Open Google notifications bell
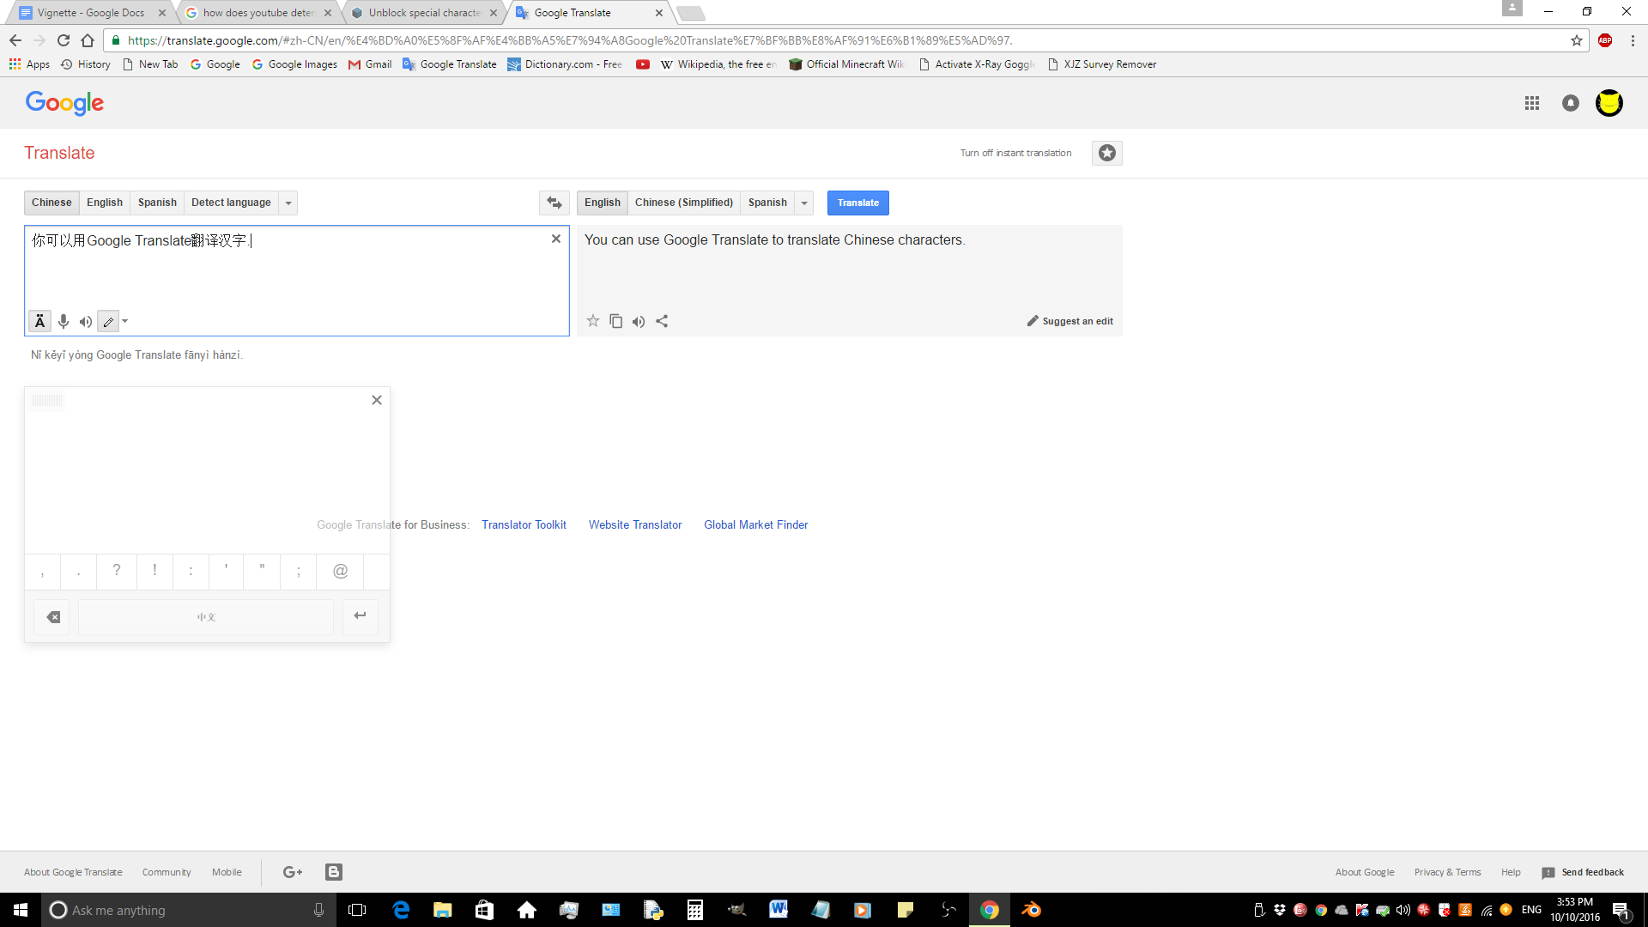1648x927 pixels. [x=1571, y=103]
